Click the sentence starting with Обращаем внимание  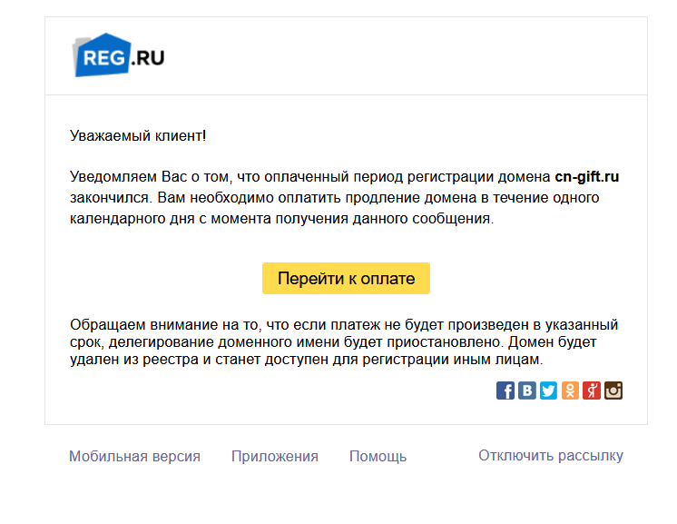[343, 325]
